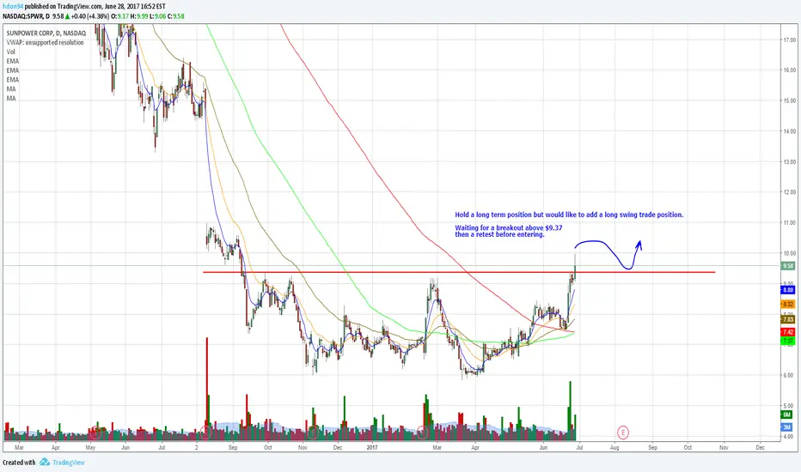Click the Aug label on time axis

[x=615, y=447]
